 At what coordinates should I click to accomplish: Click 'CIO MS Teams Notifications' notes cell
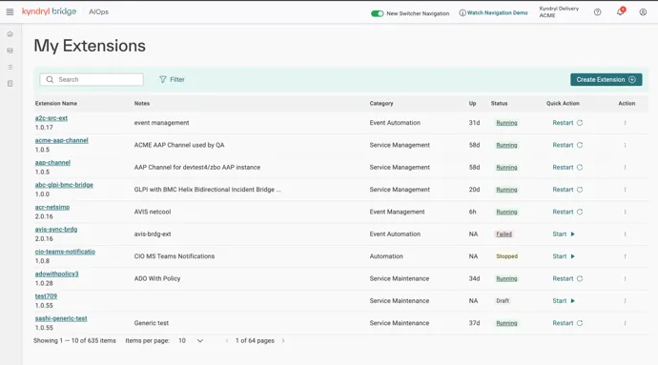tap(175, 256)
